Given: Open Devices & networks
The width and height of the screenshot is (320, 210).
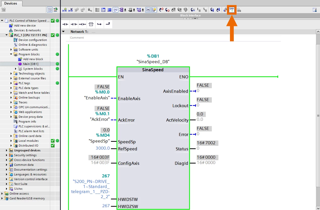Looking at the screenshot, I should pyautogui.click(x=27, y=30).
